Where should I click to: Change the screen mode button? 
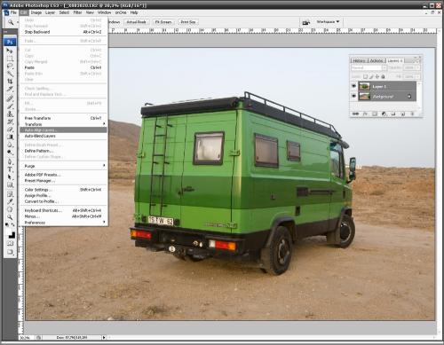tap(10, 252)
